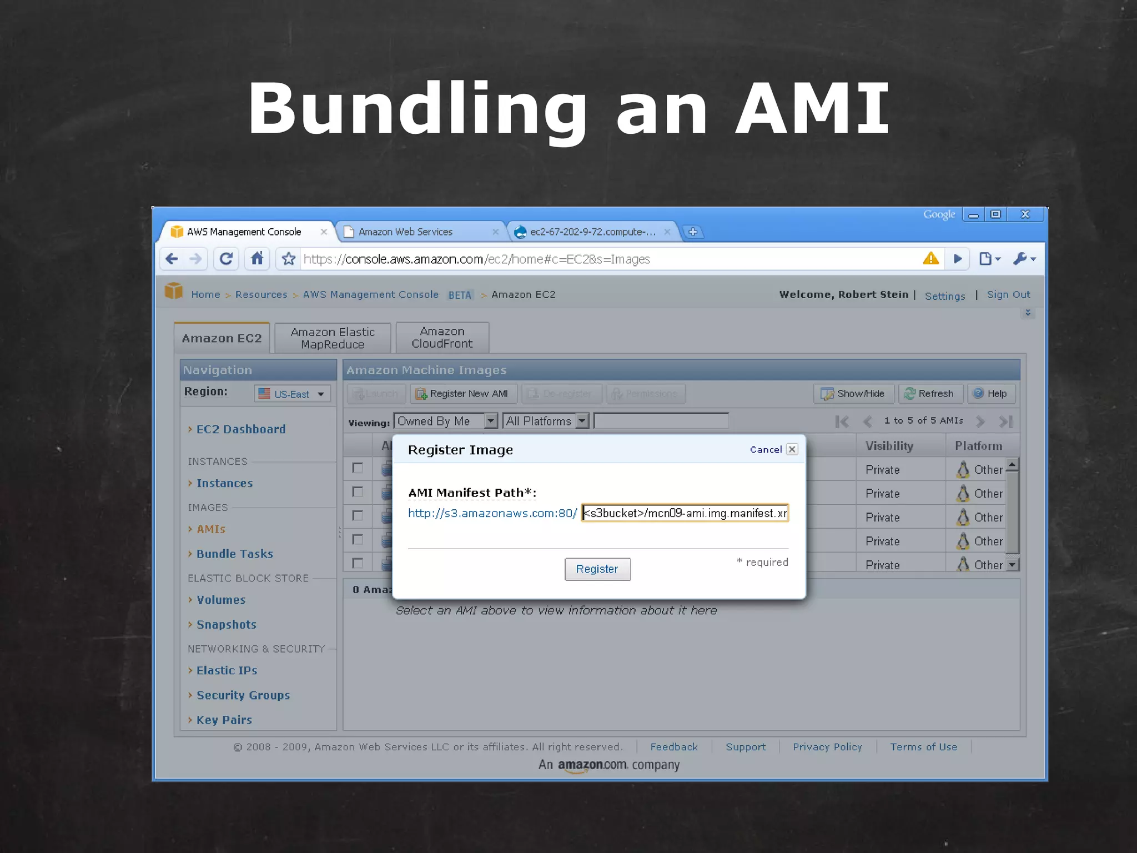Select the AWS Management Console browser tab
Image resolution: width=1137 pixels, height=853 pixels.
click(x=244, y=232)
